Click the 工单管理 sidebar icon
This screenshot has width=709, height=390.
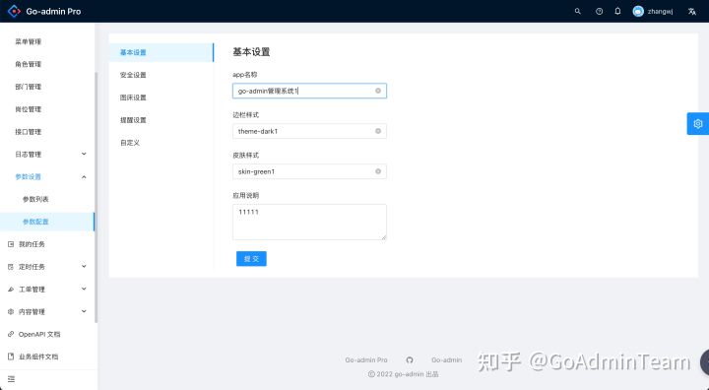coord(11,290)
